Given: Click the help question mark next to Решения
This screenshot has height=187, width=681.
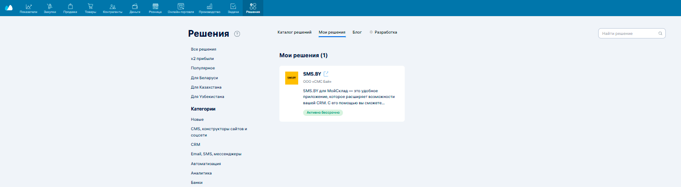Looking at the screenshot, I should click(x=237, y=34).
